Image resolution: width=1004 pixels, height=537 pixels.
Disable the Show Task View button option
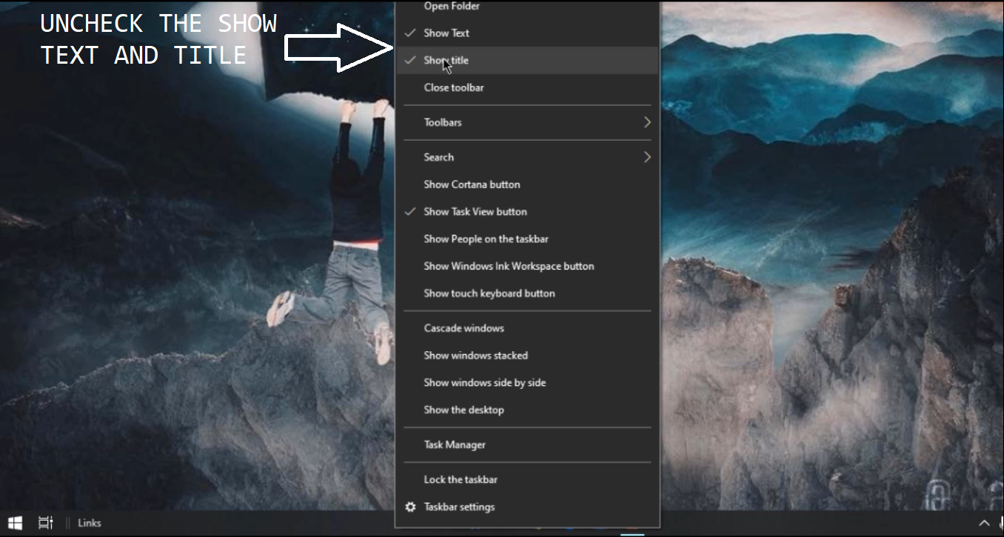click(x=527, y=211)
